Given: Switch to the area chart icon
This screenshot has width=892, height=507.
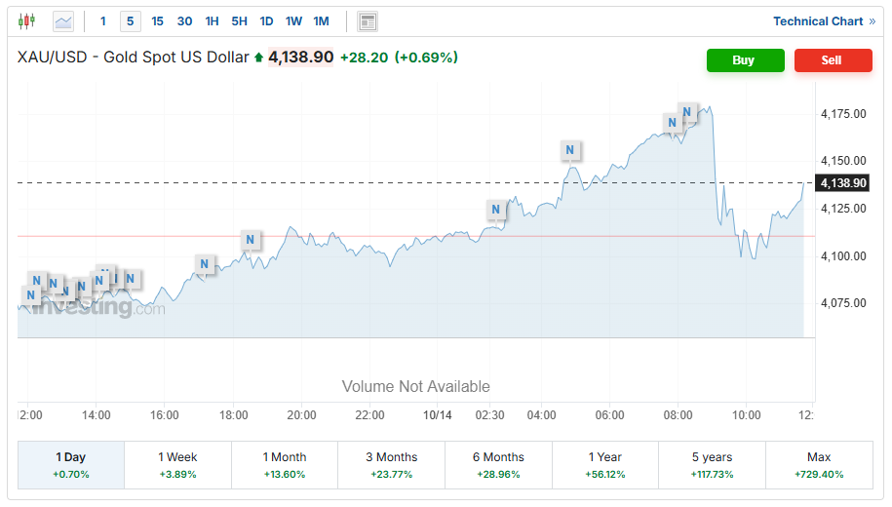Looking at the screenshot, I should pos(63,20).
